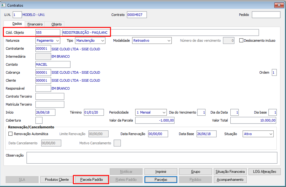Click the Término date field

pyautogui.click(x=94, y=112)
